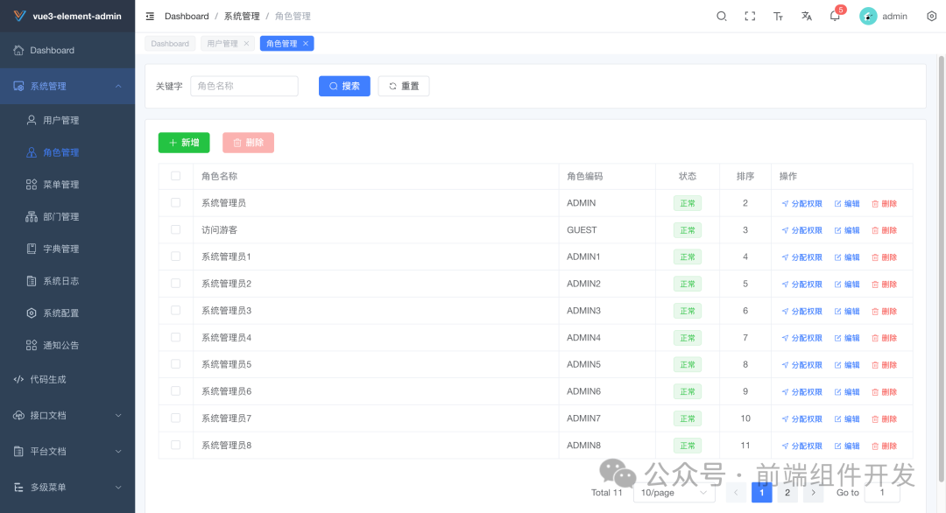Select the checkbox next to 访问游客
Viewport: 946px width, 513px height.
pyautogui.click(x=176, y=229)
